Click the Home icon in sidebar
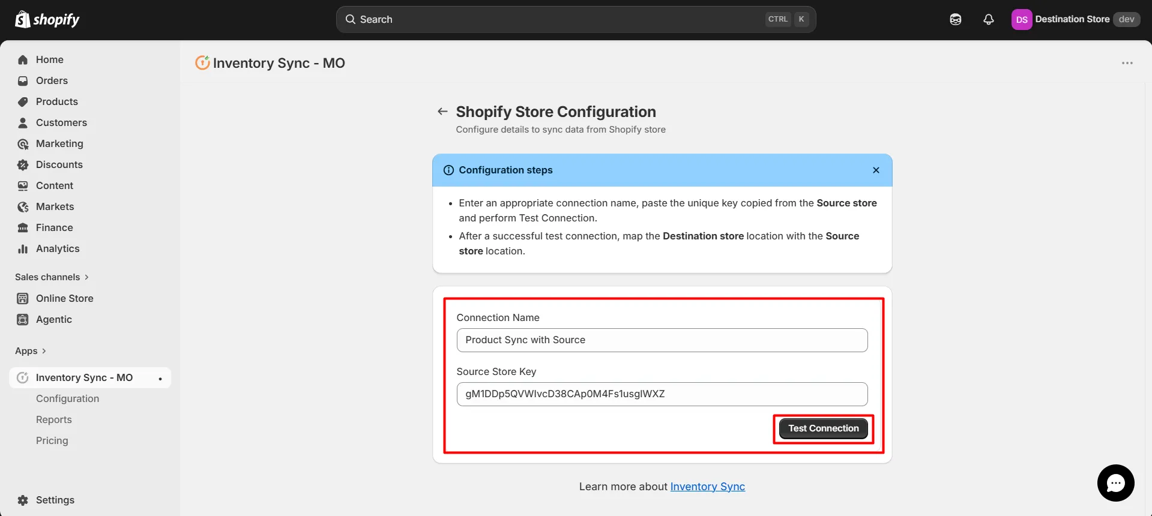1152x516 pixels. (23, 59)
